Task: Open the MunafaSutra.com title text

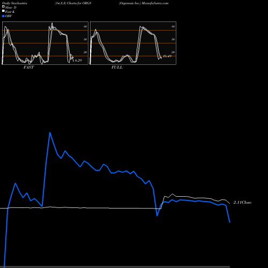Action: [155, 3]
